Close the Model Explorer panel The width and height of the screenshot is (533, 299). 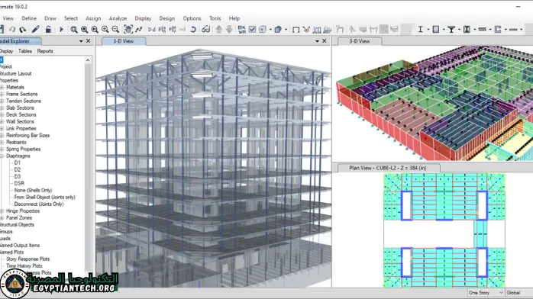pyautogui.click(x=89, y=41)
